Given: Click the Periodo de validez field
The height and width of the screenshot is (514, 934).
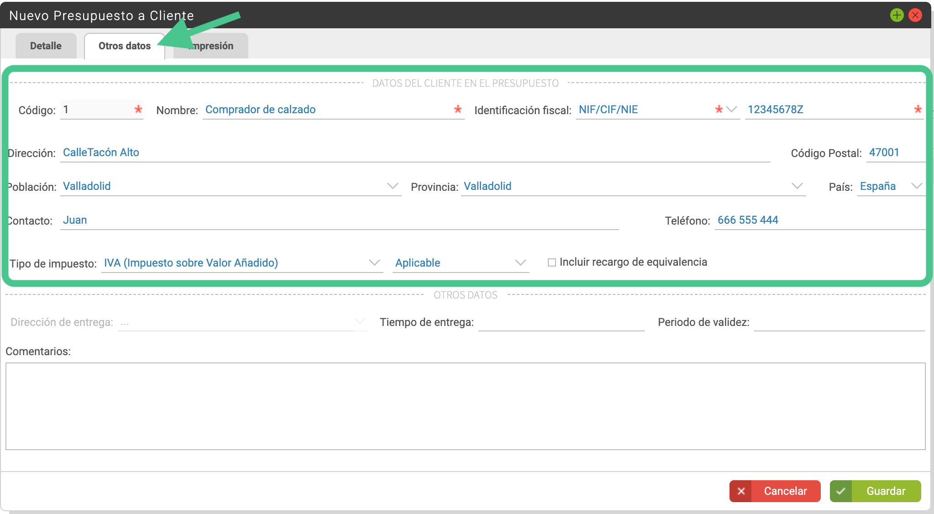Looking at the screenshot, I should (x=840, y=322).
